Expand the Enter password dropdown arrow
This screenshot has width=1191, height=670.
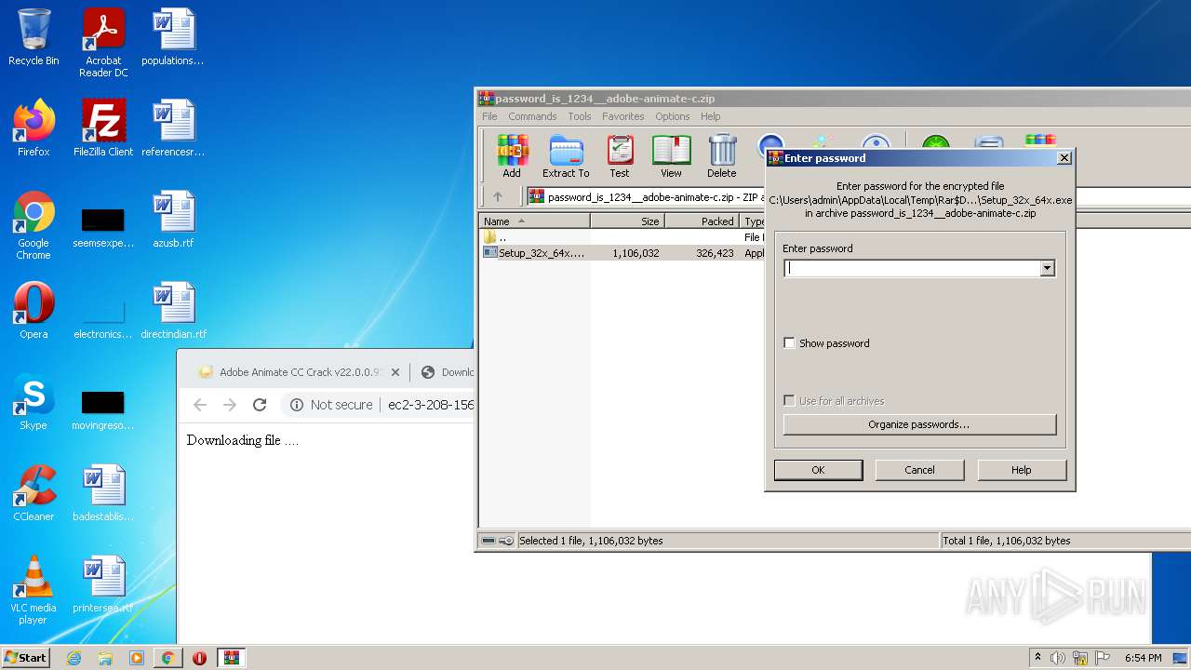click(1047, 268)
